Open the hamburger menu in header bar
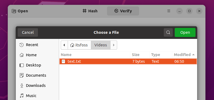This screenshot has height=100, width=214. (169, 11)
